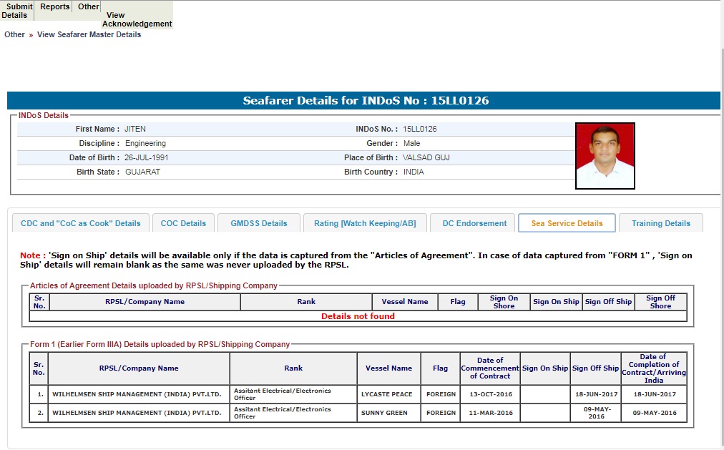The height and width of the screenshot is (450, 724).
Task: Click the SUNNY GREEN vessel name cell
Action: click(384, 413)
